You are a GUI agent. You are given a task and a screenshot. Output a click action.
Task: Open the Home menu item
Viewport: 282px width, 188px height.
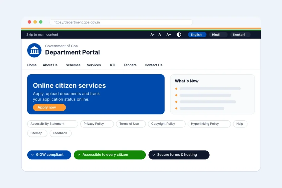point(32,65)
